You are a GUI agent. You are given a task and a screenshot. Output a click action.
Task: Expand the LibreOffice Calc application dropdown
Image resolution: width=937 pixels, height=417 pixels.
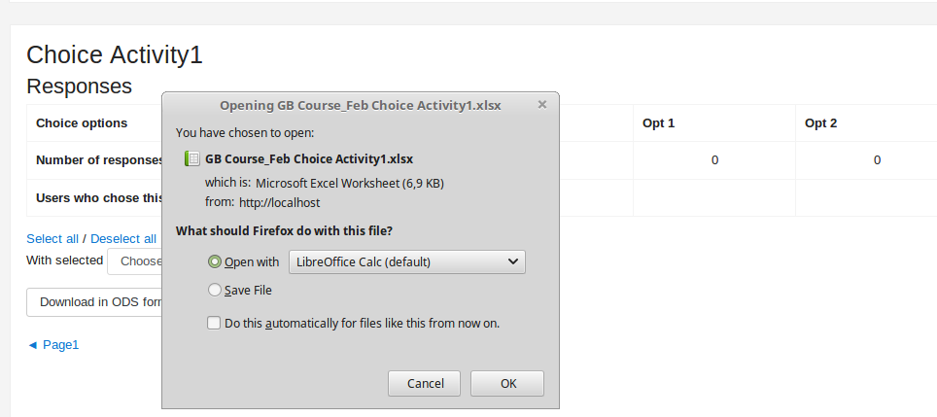407,261
